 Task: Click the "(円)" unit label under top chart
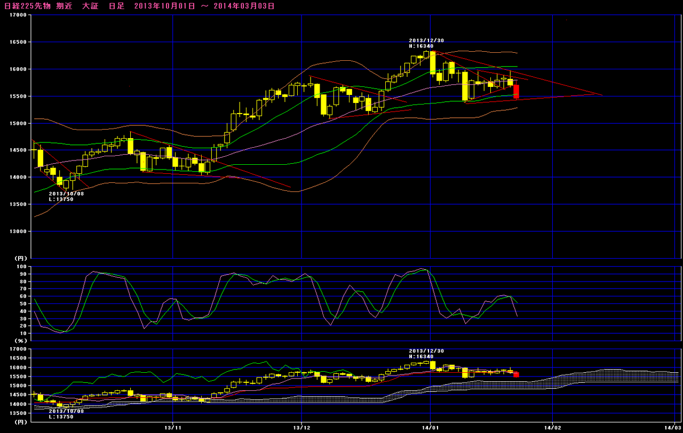21,258
